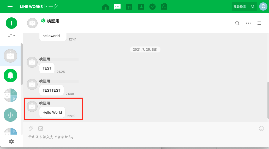269x149 pixels.
Task: Open the three-dot more options menu
Action: point(248,23)
